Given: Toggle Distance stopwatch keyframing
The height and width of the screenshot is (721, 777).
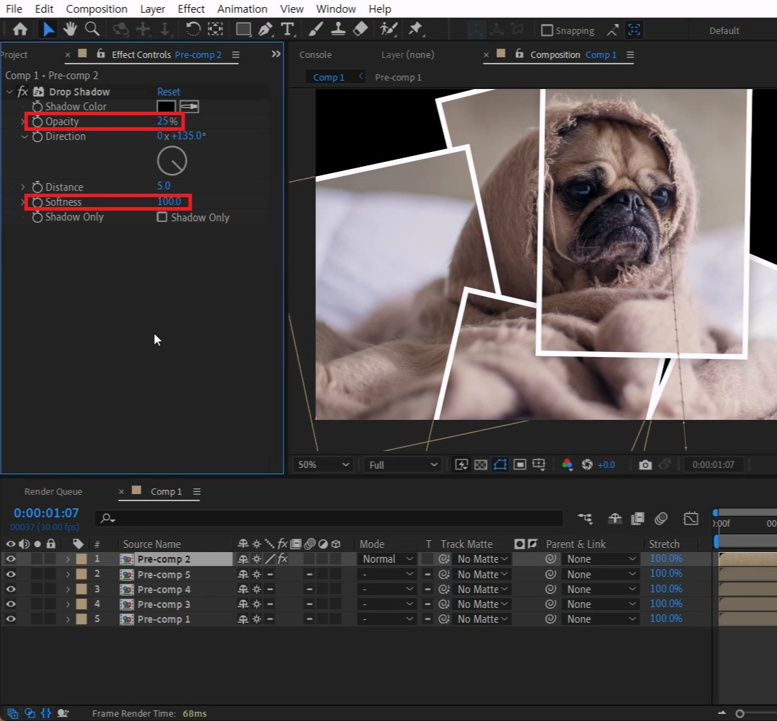Looking at the screenshot, I should point(37,187).
